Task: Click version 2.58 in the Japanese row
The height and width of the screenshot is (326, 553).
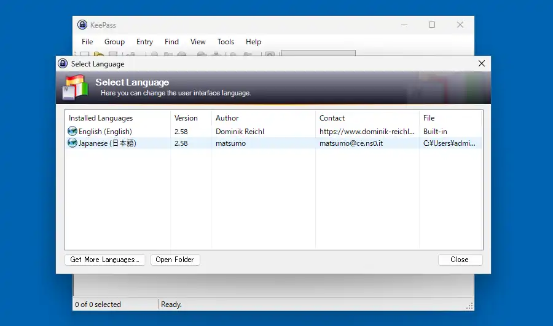Action: (181, 143)
